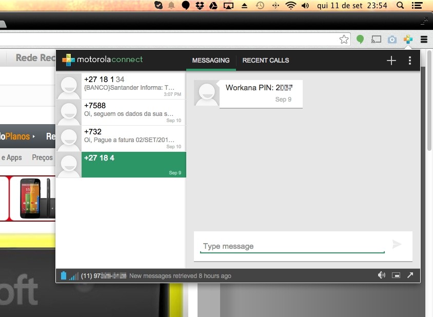Open the three-dot overflow menu
The height and width of the screenshot is (317, 433).
coord(409,61)
